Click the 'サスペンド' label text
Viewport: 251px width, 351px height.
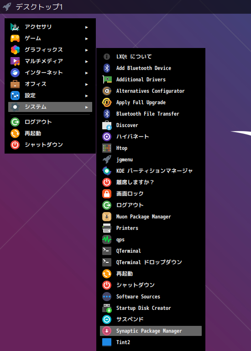(130, 319)
